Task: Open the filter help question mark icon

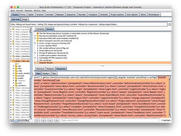Action: click(x=169, y=24)
